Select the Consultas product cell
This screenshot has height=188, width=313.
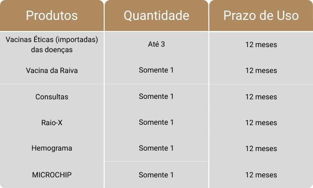pyautogui.click(x=52, y=97)
